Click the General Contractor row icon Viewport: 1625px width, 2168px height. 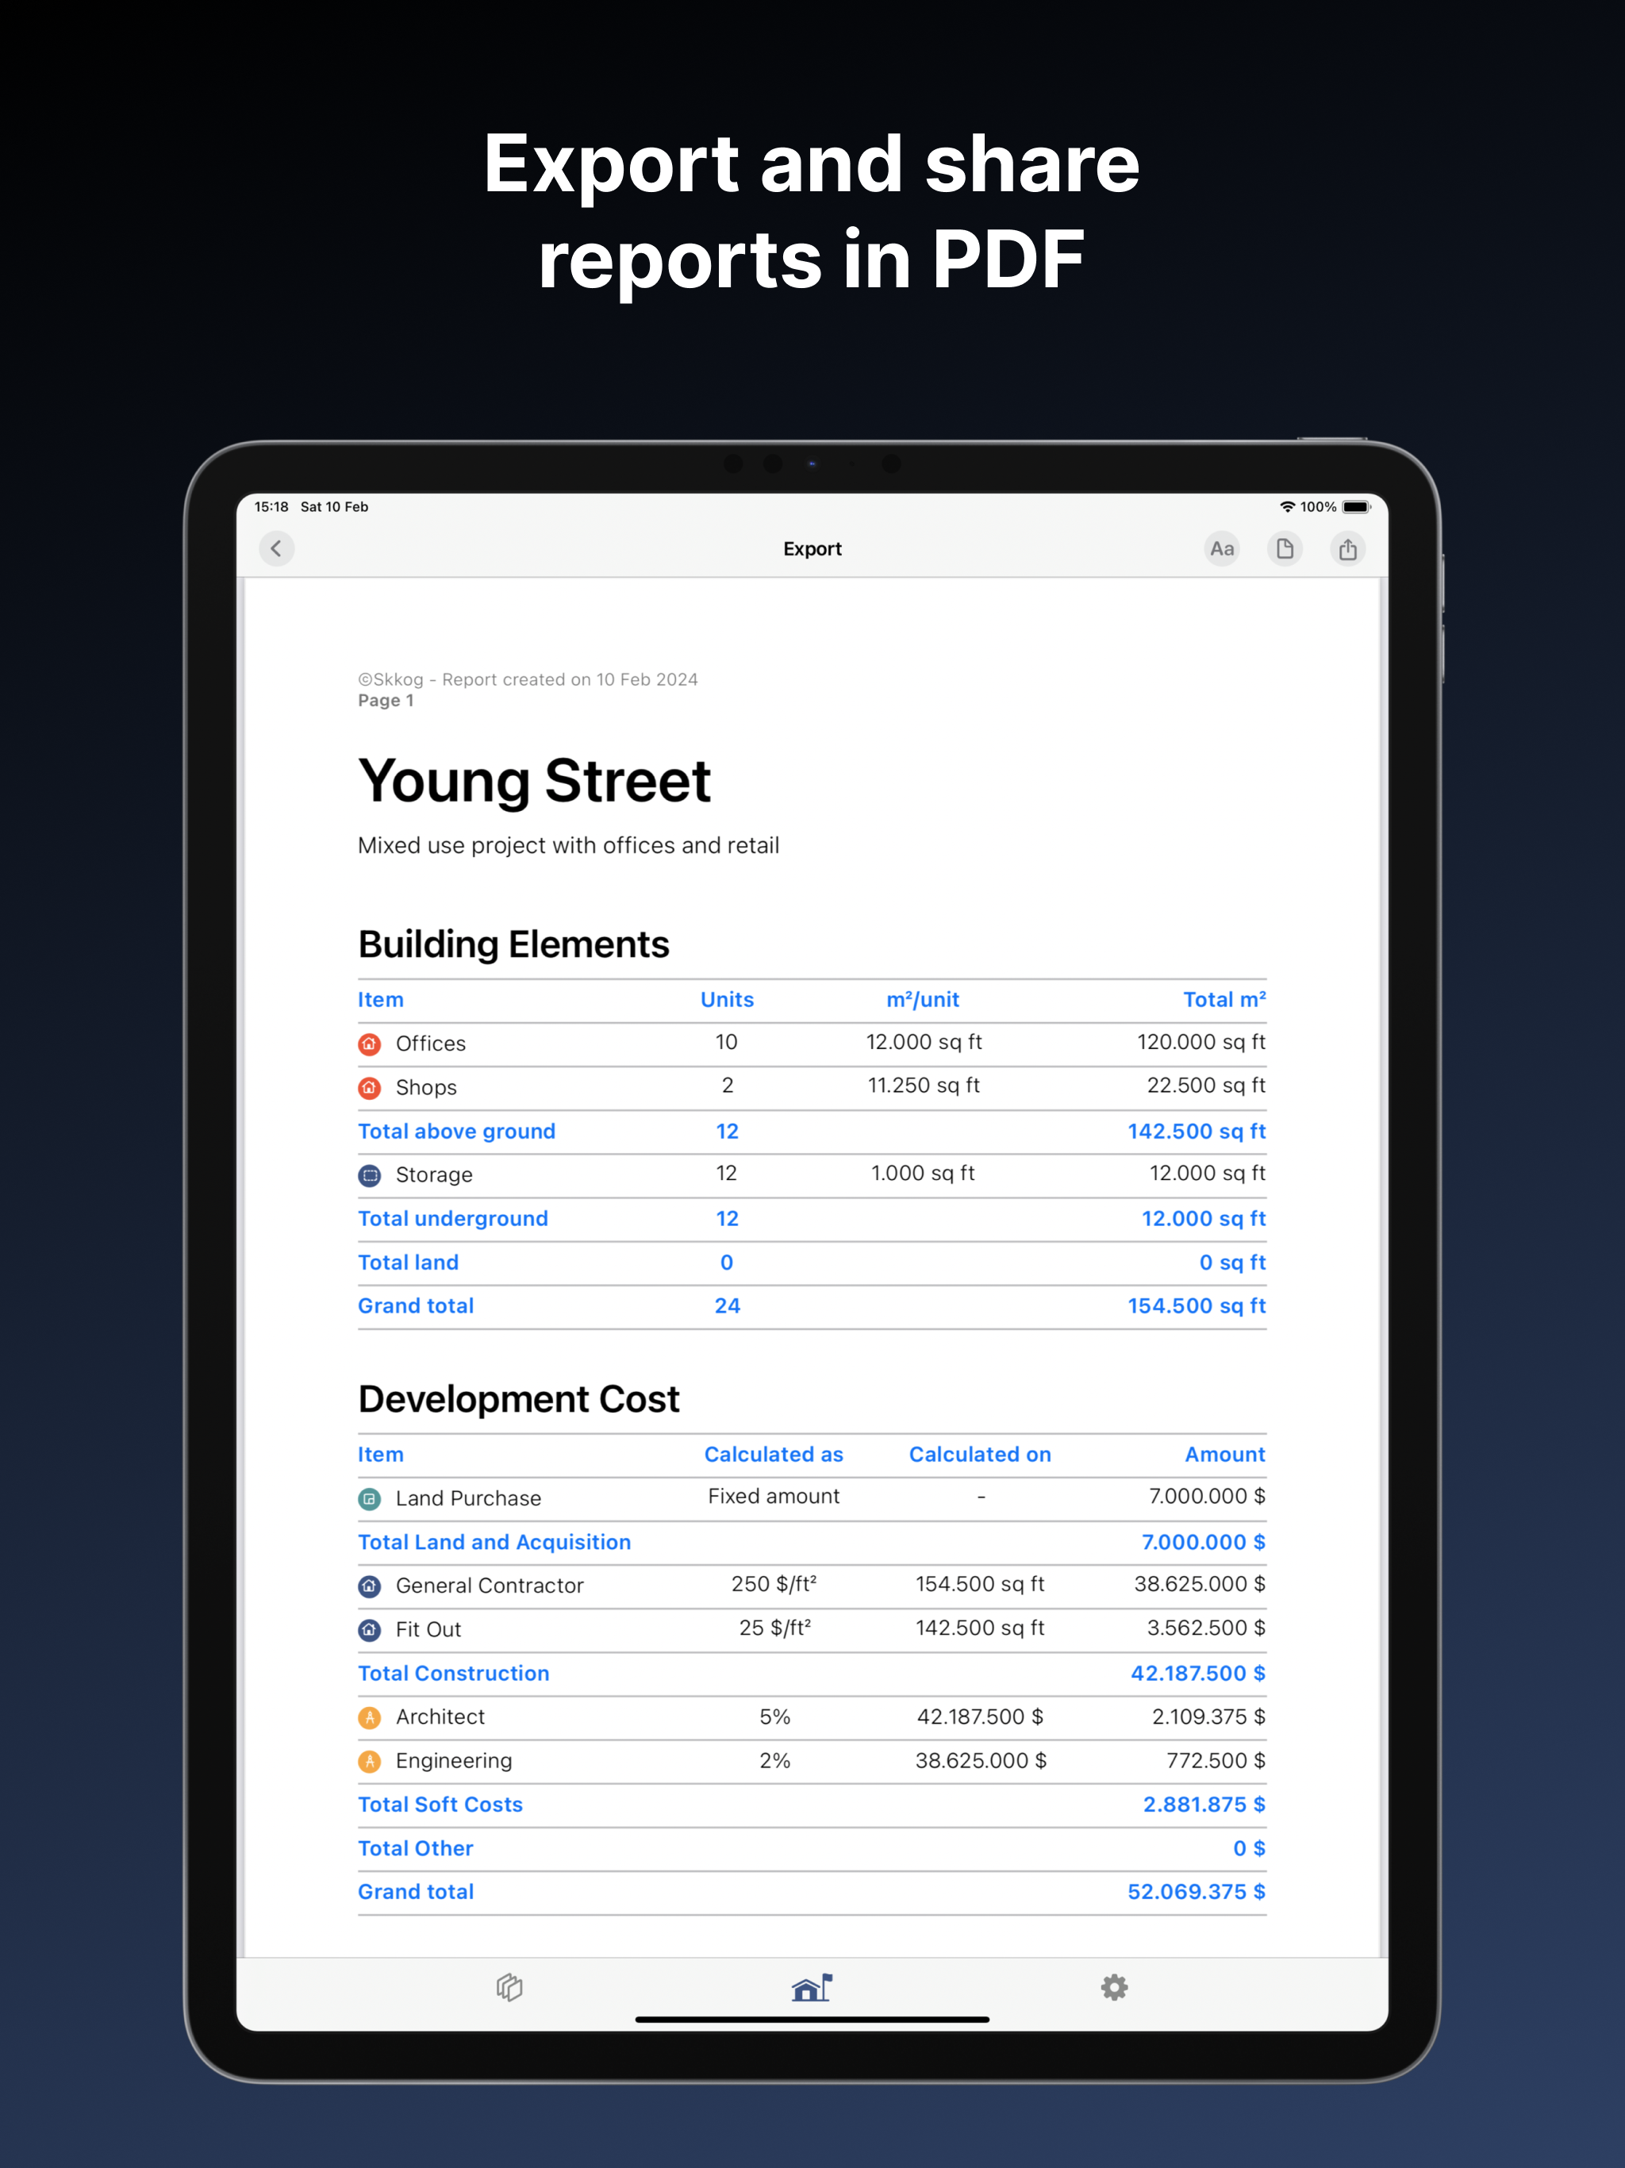(x=370, y=1586)
